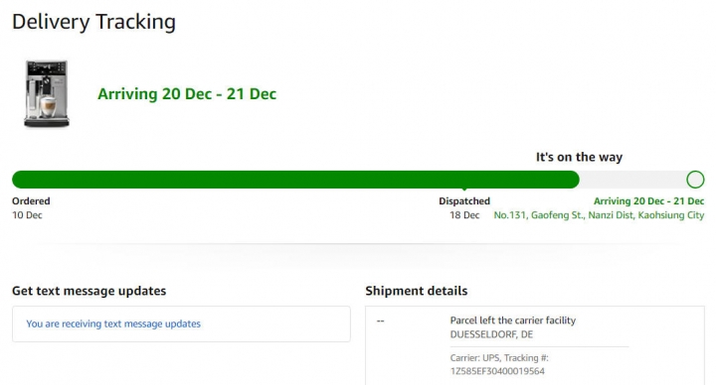Click the 'Arriving 20 Dec - 21 Dec' heading
This screenshot has height=385, width=716.
tap(187, 94)
